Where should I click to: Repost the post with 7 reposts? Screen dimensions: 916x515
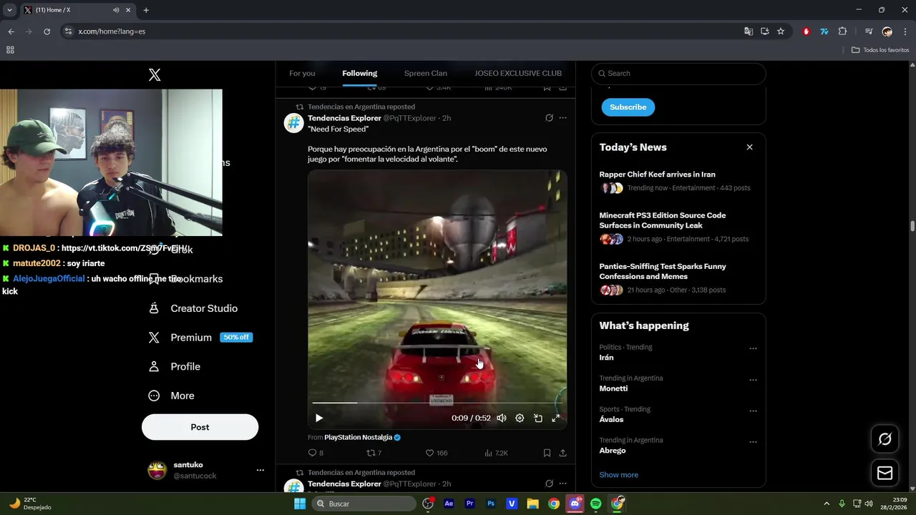click(374, 453)
